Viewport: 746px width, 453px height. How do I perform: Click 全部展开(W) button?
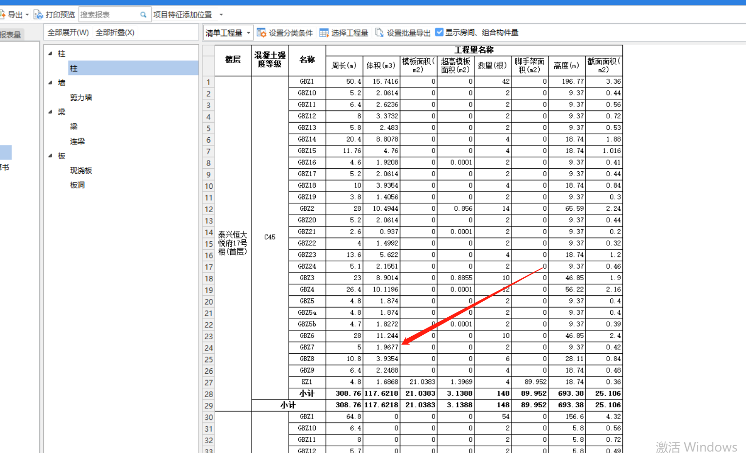click(68, 33)
